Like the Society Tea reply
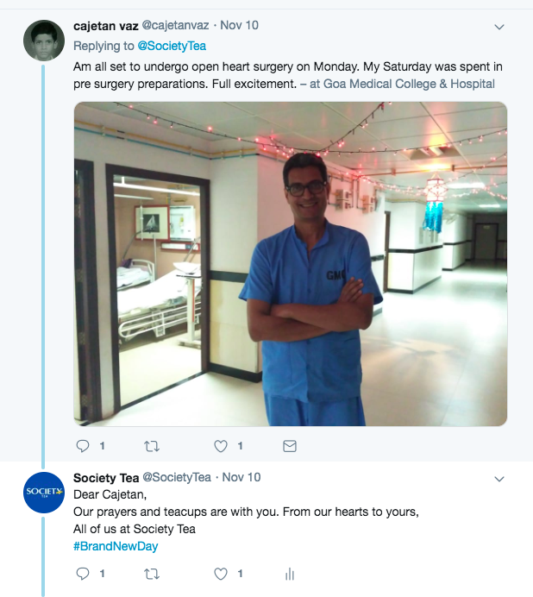This screenshot has width=533, height=597. [221, 573]
